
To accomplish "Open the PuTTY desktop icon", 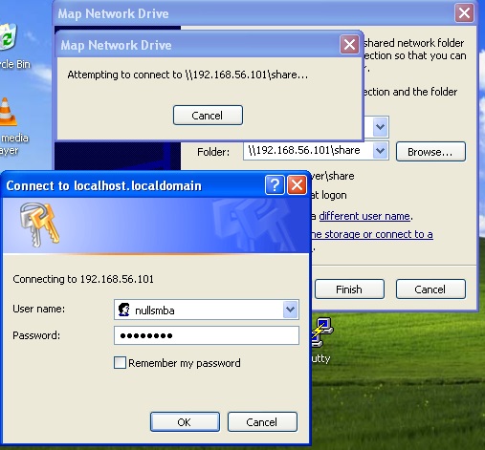I will tap(321, 332).
